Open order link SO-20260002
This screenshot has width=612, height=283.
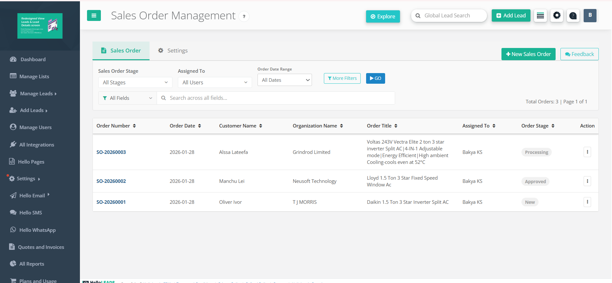click(111, 181)
